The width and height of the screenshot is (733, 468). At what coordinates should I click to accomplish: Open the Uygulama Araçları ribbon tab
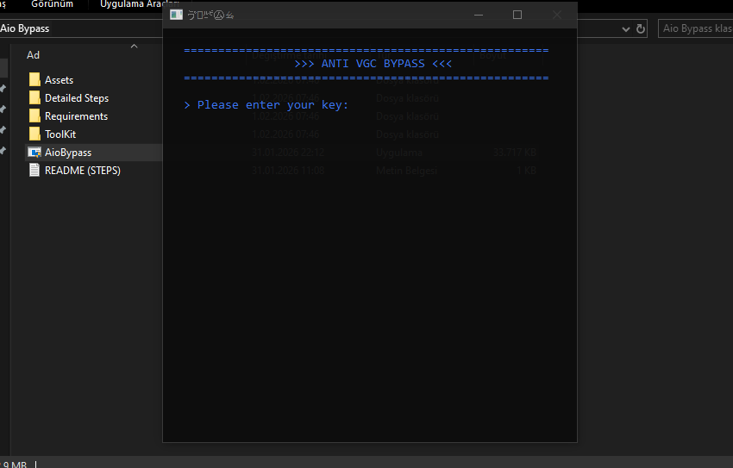[140, 4]
